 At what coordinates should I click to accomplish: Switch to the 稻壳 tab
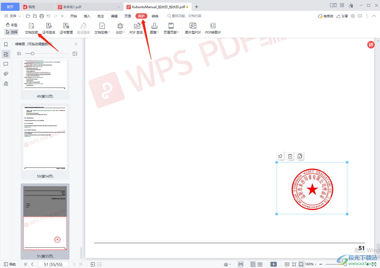(x=37, y=7)
